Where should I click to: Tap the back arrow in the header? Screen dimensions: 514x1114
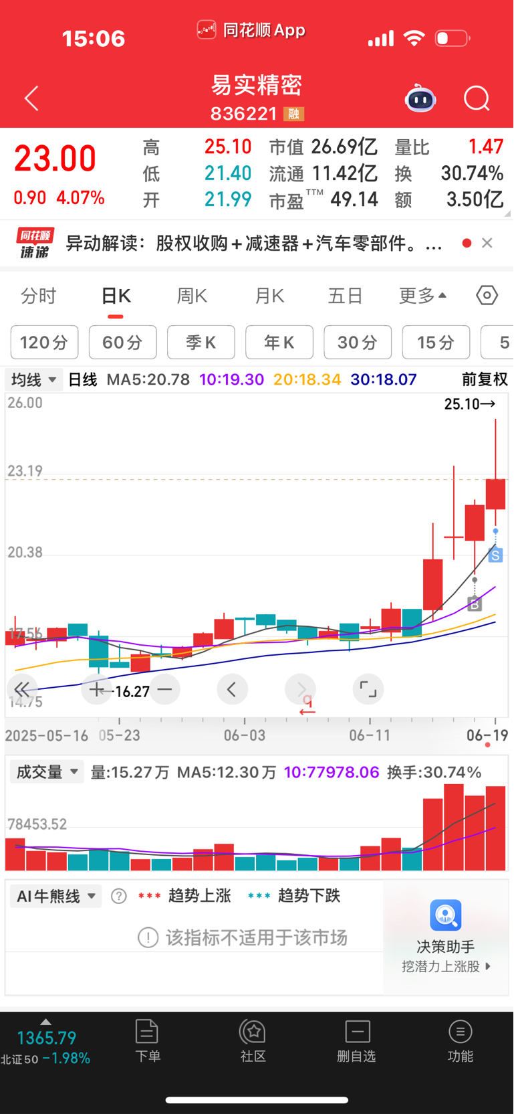(x=31, y=98)
